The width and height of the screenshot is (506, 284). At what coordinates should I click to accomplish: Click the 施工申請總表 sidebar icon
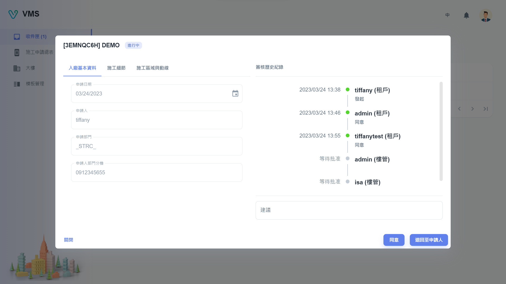point(17,52)
